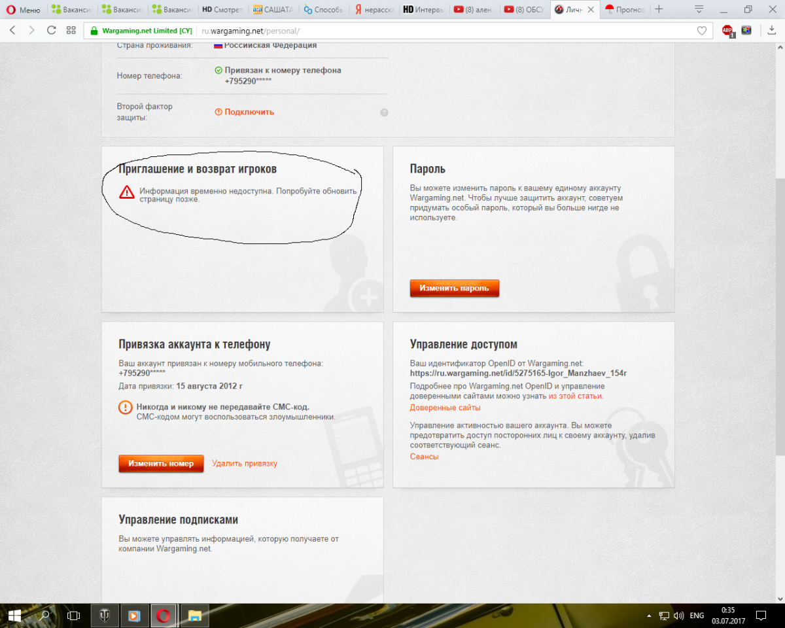Open Speed Dial grid icon

[71, 31]
